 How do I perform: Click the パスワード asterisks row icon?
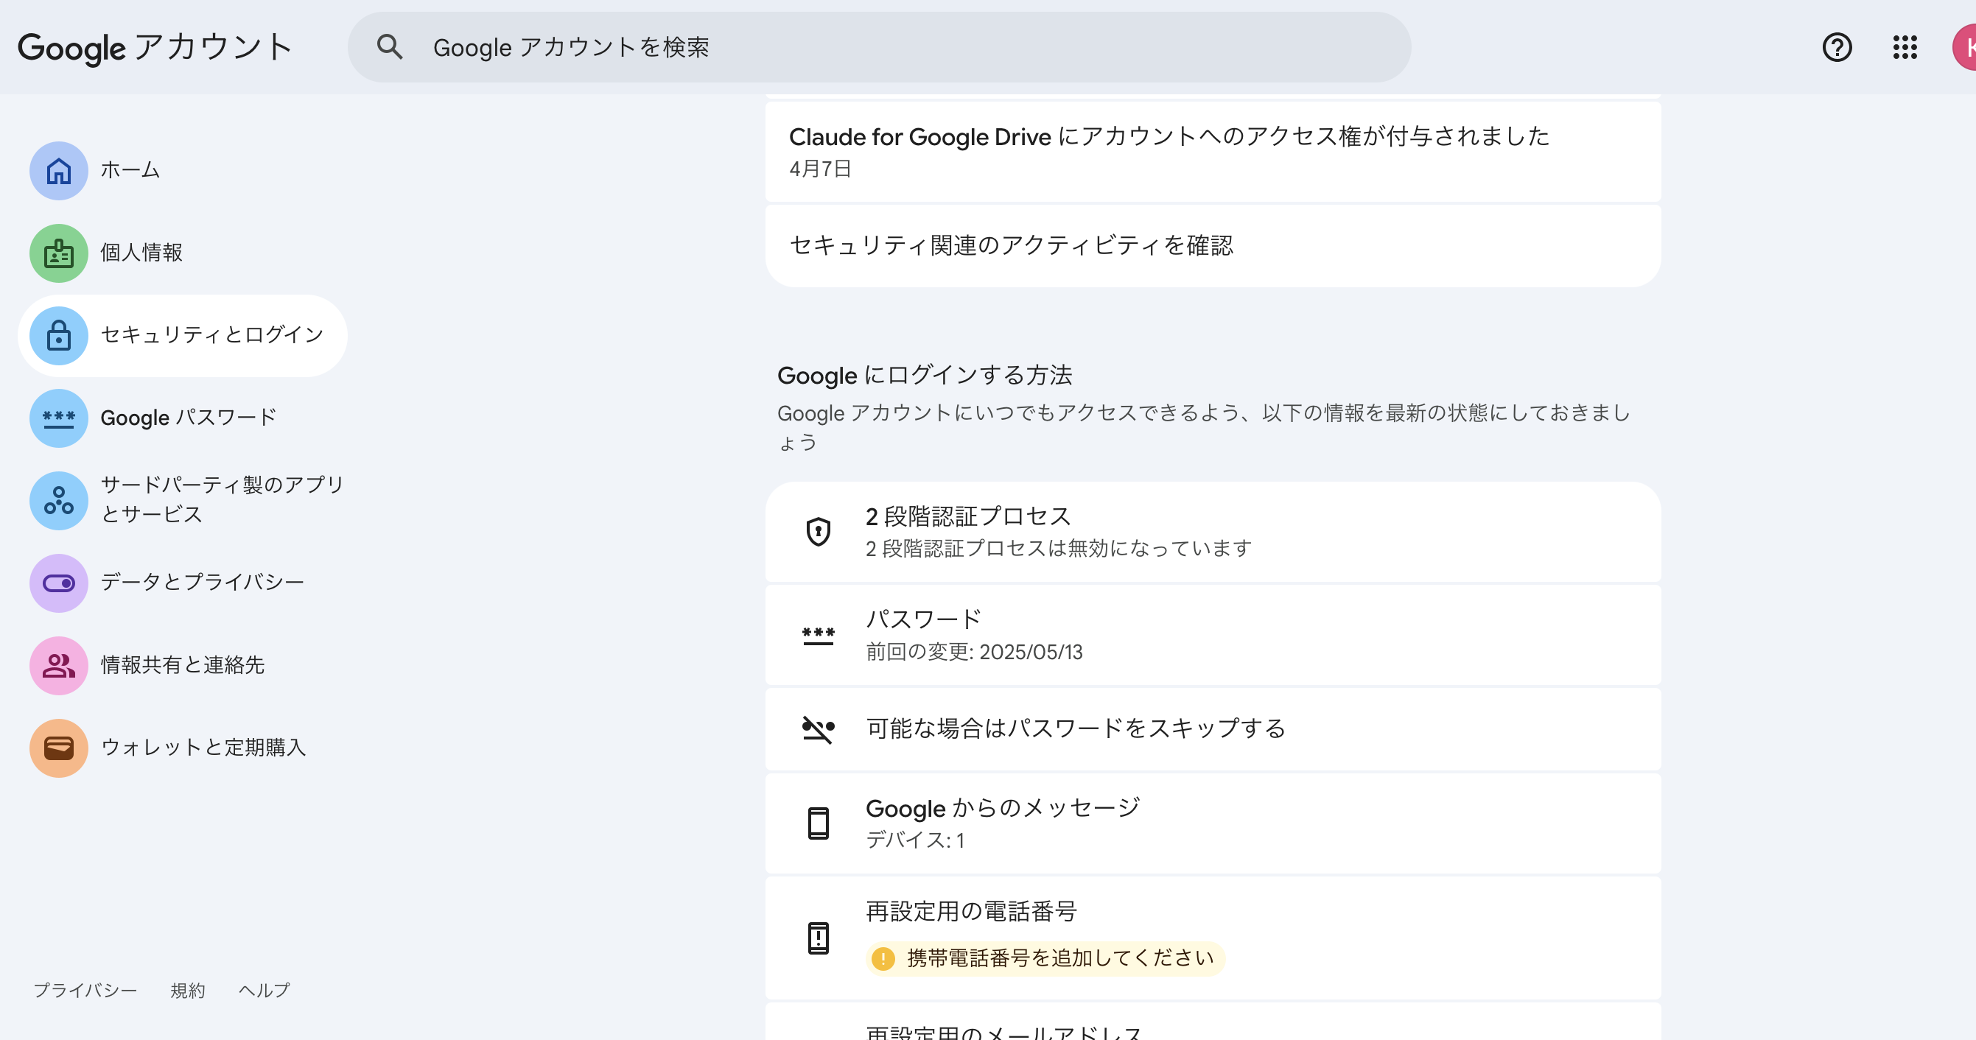pos(818,635)
